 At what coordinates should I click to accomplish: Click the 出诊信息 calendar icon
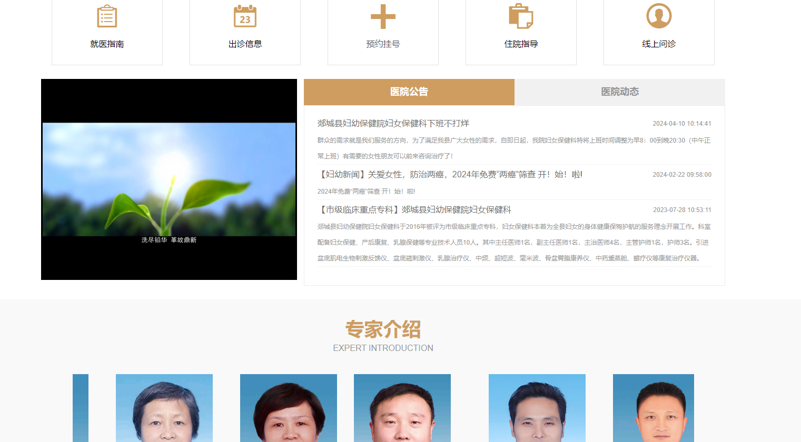coord(245,16)
